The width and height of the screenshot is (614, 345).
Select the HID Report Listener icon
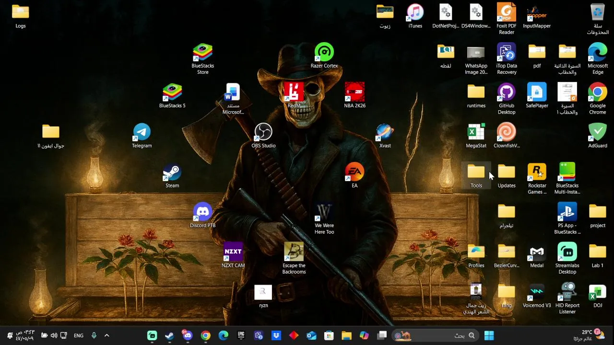pyautogui.click(x=567, y=299)
